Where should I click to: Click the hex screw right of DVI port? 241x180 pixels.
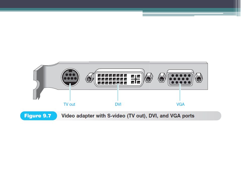point(149,77)
